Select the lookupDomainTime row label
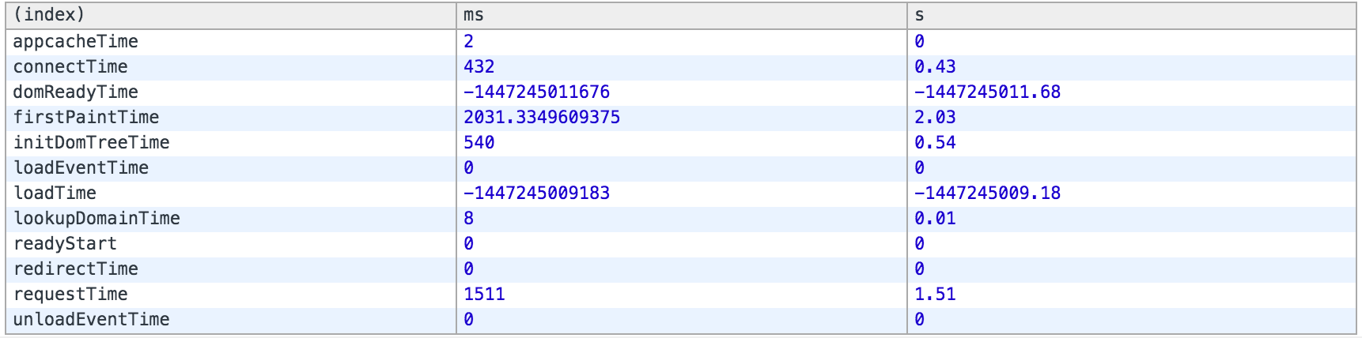Image resolution: width=1362 pixels, height=338 pixels. point(96,219)
